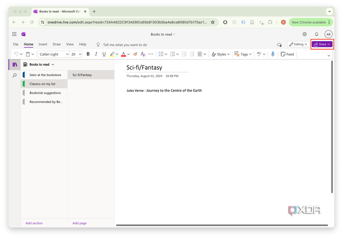The height and width of the screenshot is (238, 343).
Task: Use the Format Painter tool
Action: [x=135, y=54]
